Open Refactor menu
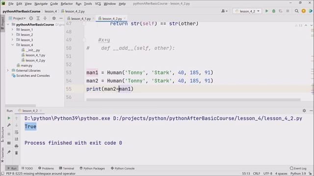Image resolution: width=314 pixels, height=176 pixels. click(x=67, y=3)
